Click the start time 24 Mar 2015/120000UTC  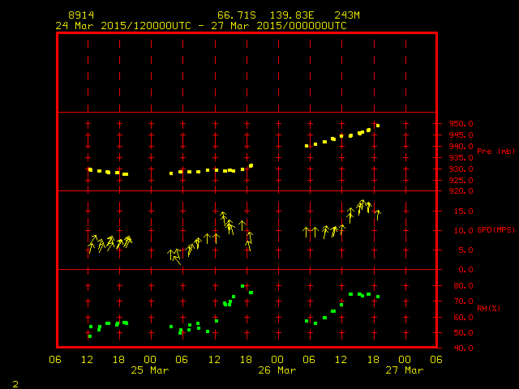click(123, 25)
